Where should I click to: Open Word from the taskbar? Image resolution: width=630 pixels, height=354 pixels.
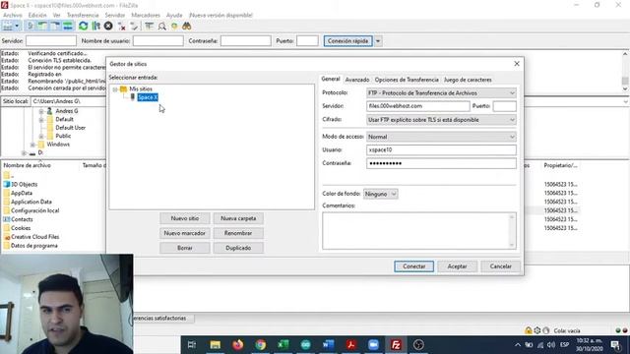(328, 345)
